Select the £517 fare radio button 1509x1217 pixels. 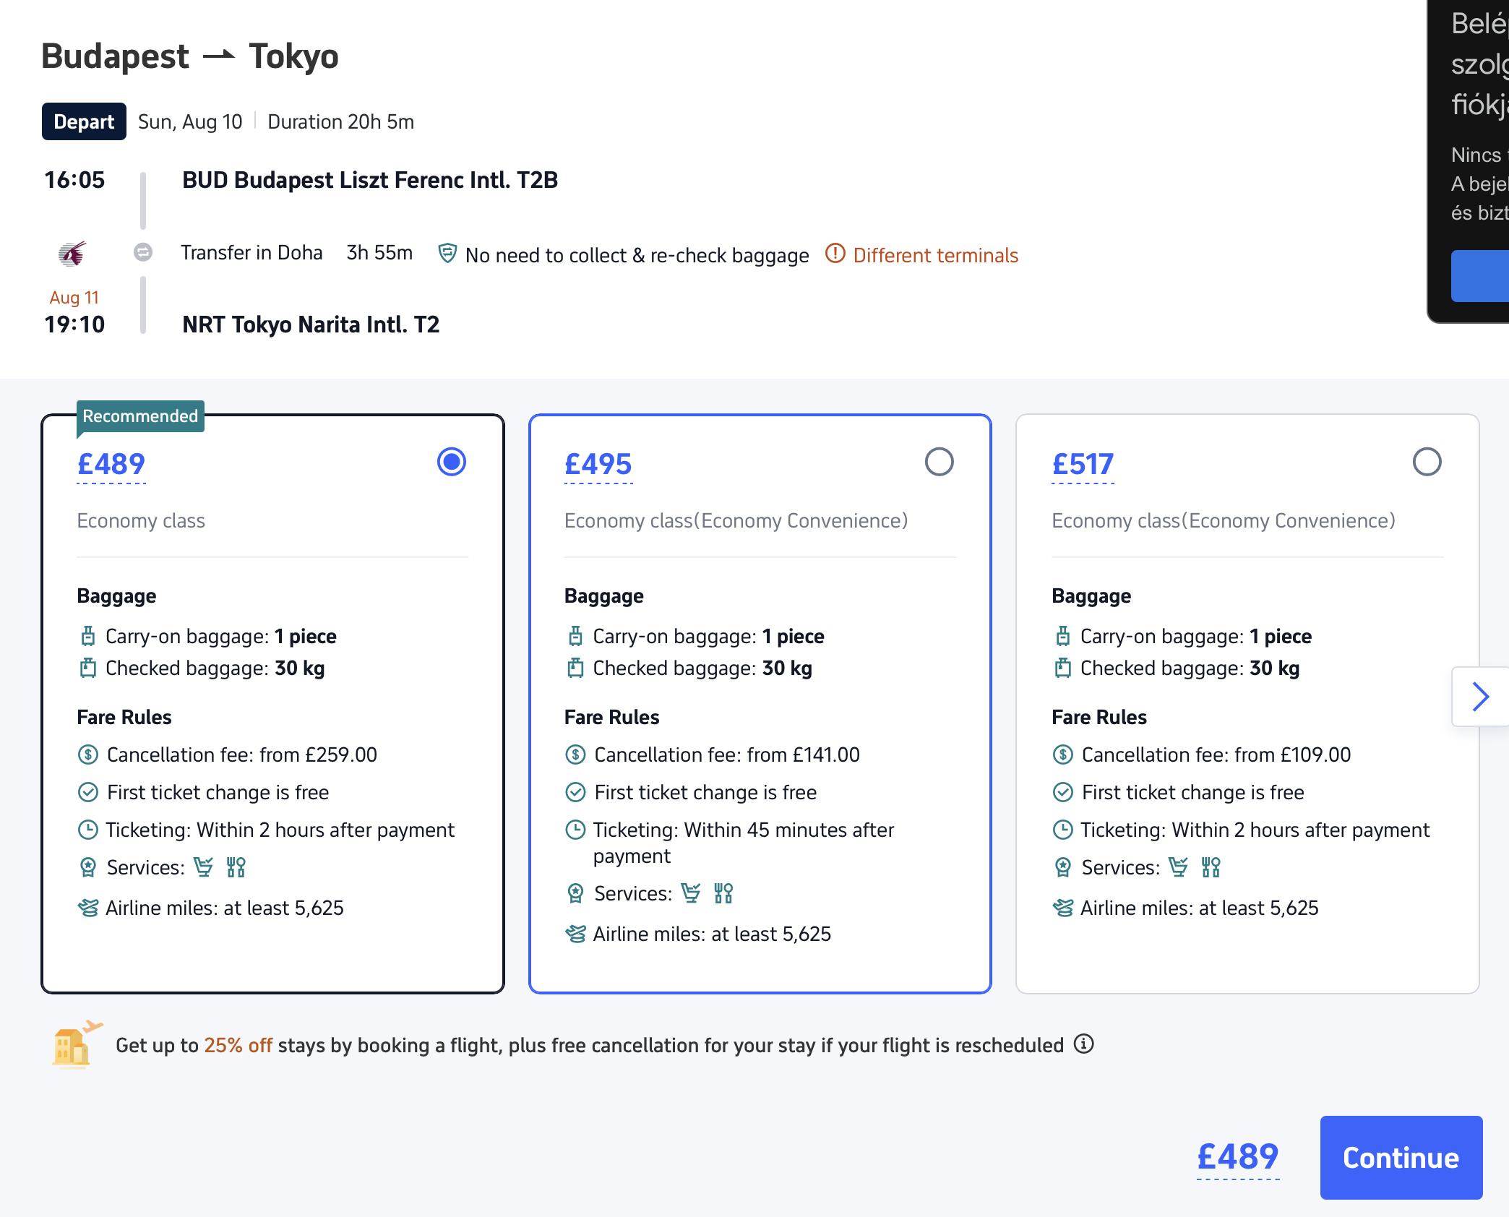pyautogui.click(x=1427, y=462)
